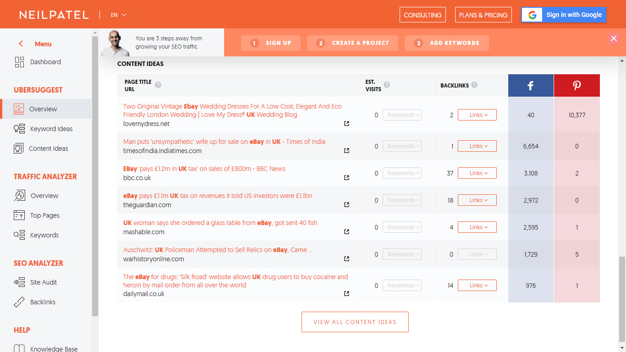Open Top Pages under Traffic Analyzer
626x352 pixels.
pyautogui.click(x=45, y=215)
